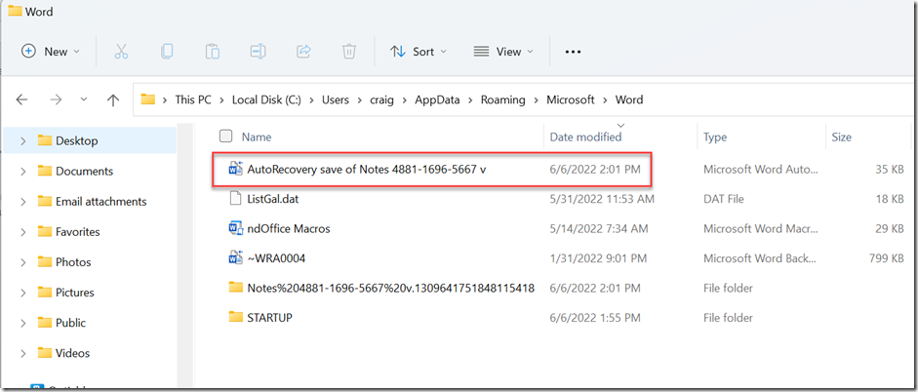Viewport: 918px width, 392px height.
Task: Select Desktop in navigation pane
Action: 77,141
